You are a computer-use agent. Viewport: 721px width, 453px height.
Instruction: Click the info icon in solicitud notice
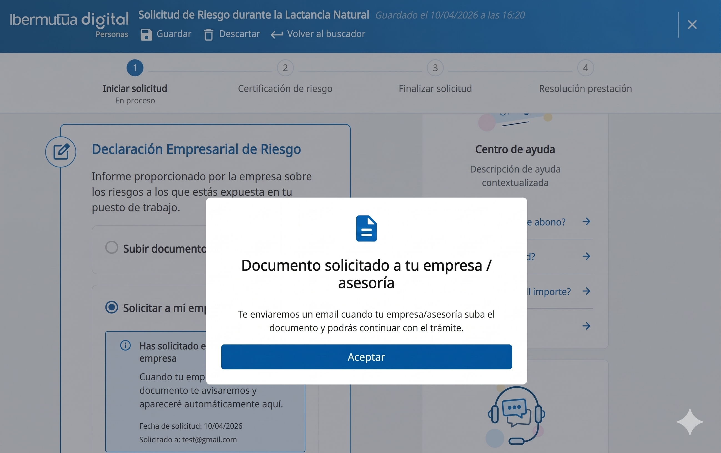coord(125,346)
